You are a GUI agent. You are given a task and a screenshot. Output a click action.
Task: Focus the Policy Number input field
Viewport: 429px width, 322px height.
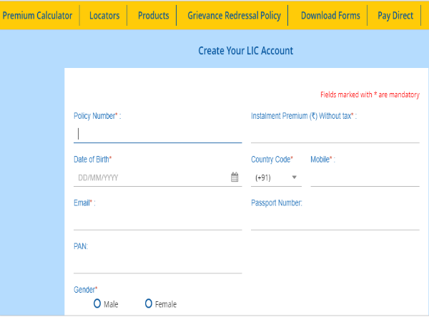tap(157, 134)
